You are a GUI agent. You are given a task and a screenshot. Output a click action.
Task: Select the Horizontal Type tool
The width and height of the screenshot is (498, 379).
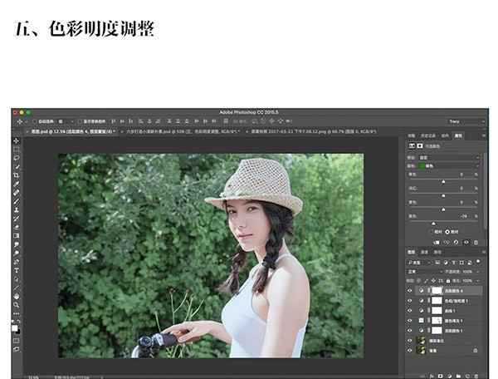17,269
